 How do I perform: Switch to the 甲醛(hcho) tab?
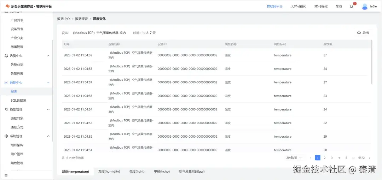[x=162, y=172]
